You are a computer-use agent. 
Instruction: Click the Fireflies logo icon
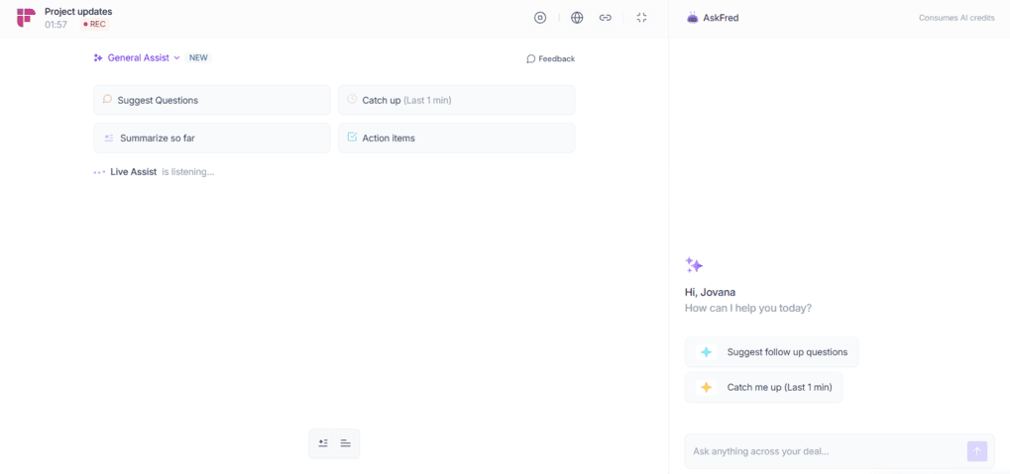[x=26, y=18]
